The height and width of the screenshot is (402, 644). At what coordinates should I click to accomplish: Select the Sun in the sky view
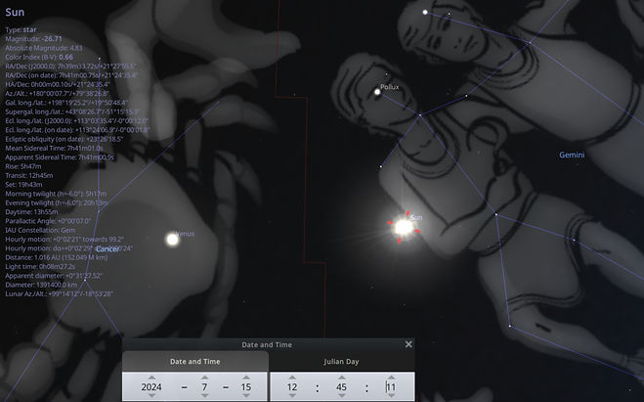[x=404, y=227]
